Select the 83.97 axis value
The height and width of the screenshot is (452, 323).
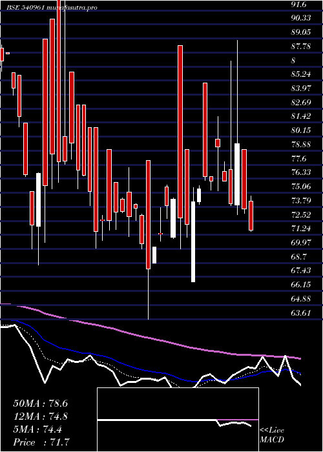coord(301,88)
